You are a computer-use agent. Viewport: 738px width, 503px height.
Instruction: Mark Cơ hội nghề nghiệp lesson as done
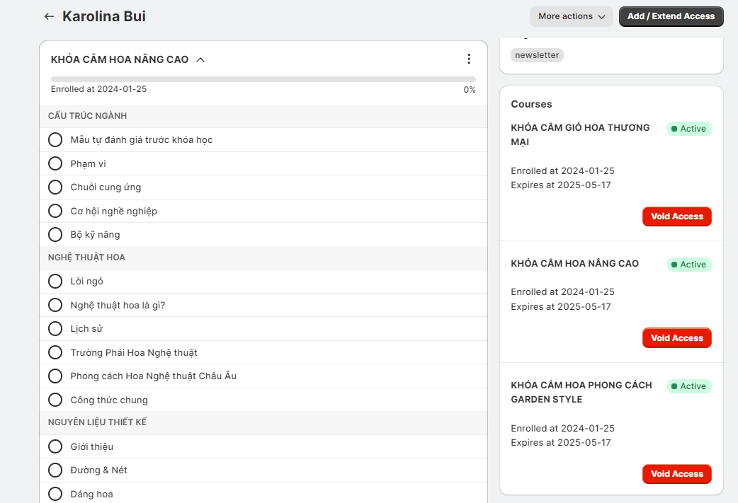(x=55, y=211)
